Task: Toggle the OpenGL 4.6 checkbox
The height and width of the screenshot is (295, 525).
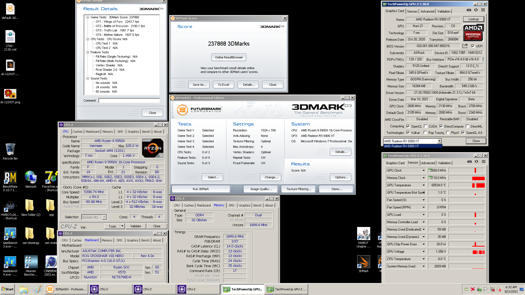Action: (x=463, y=132)
